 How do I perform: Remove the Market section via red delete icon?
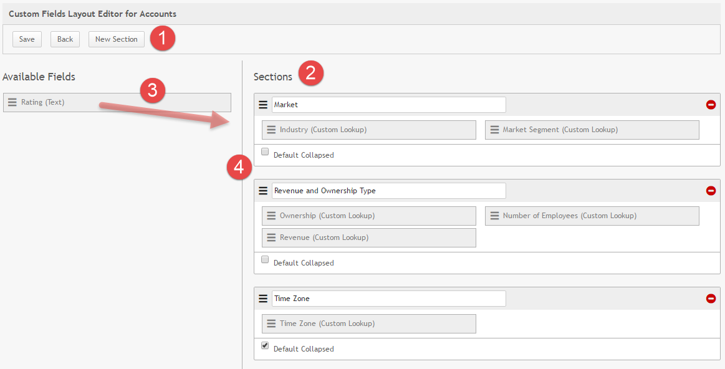(711, 104)
